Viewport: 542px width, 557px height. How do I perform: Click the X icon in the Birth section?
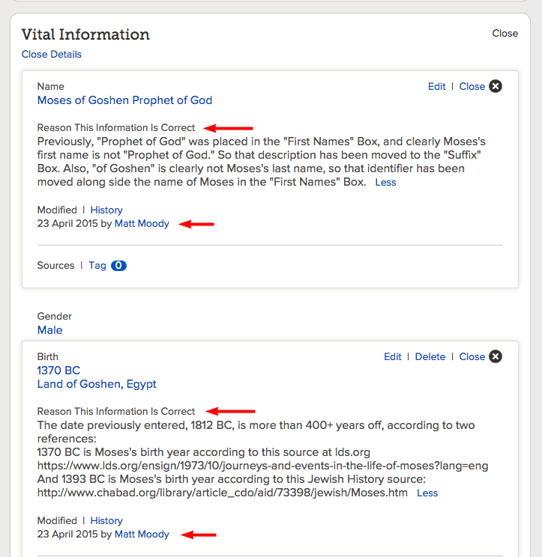(x=495, y=356)
